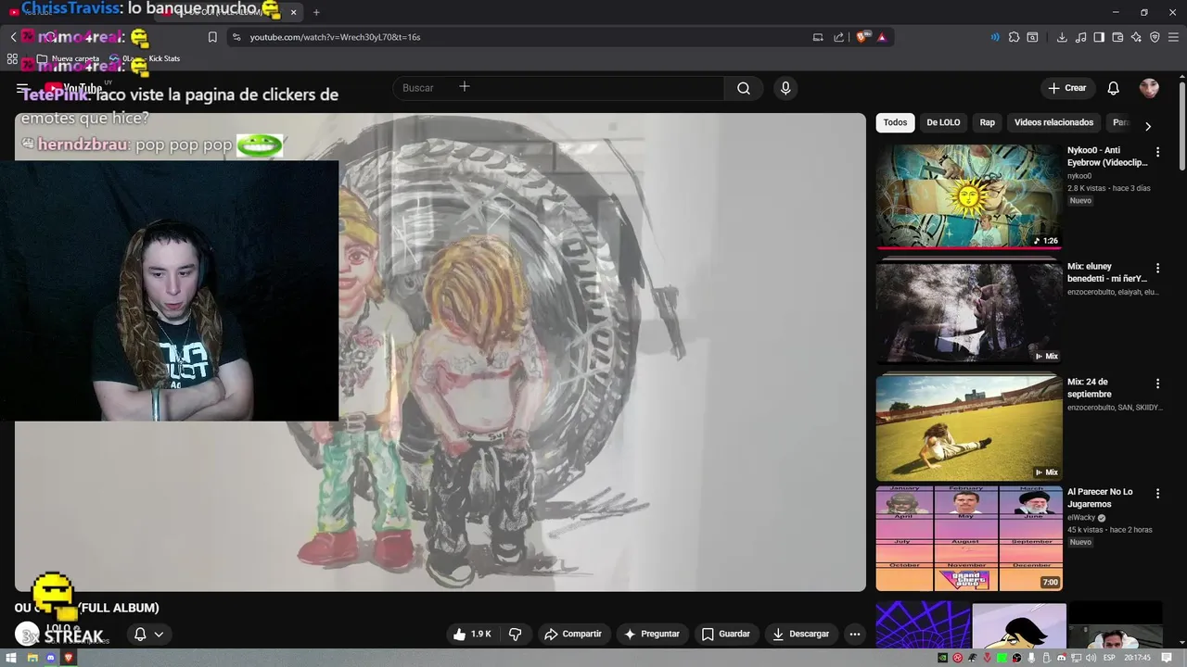Open a new browser tab with the plus

[316, 12]
